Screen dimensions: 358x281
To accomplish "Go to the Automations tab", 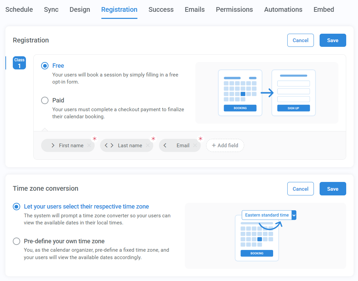I will click(x=283, y=10).
